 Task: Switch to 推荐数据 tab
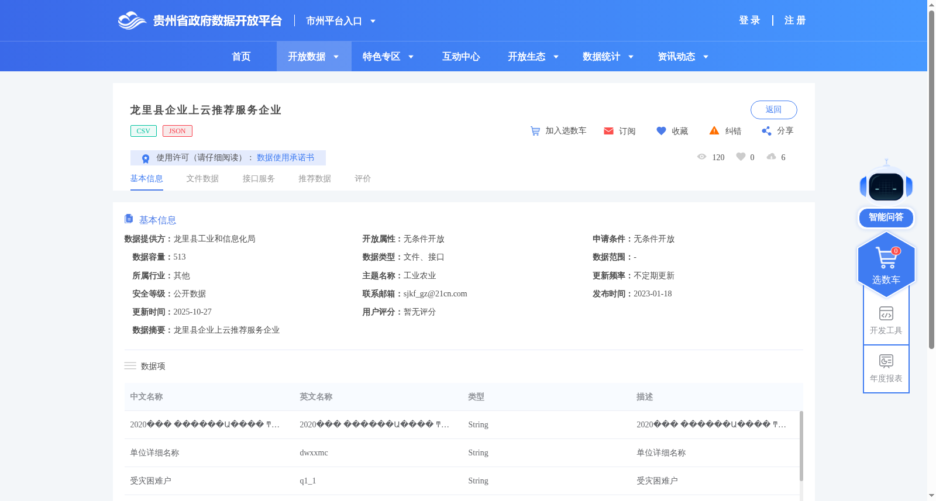(x=315, y=178)
